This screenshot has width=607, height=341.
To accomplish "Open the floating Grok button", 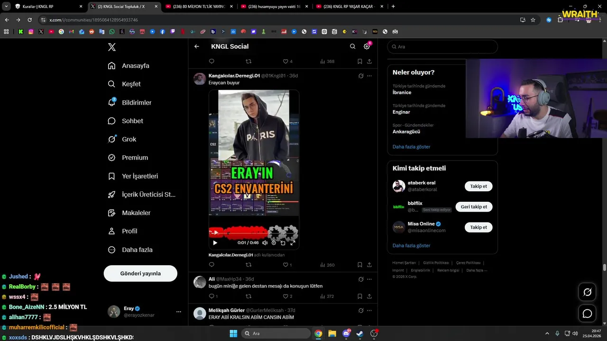I will point(587,292).
